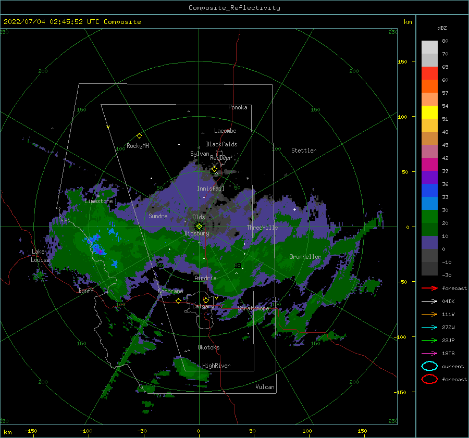
Task: Click the Limestone label
Action: click(x=98, y=201)
